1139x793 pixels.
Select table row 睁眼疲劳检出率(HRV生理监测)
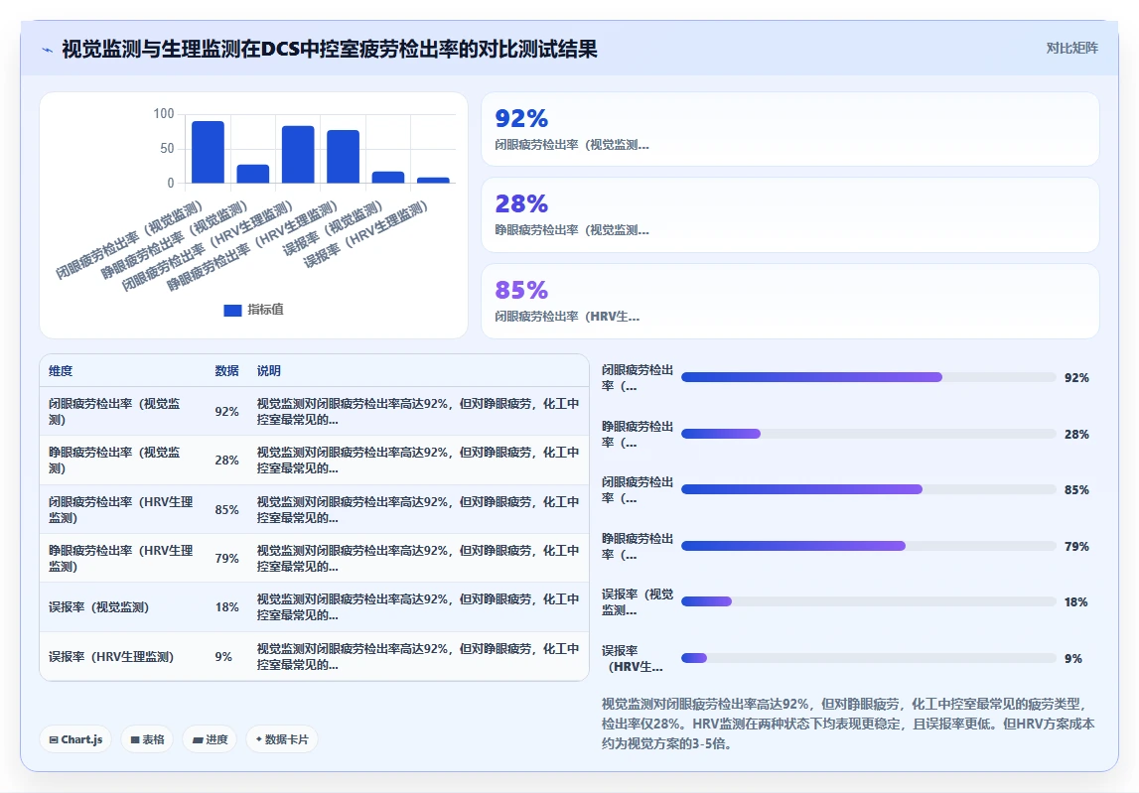[x=314, y=559]
